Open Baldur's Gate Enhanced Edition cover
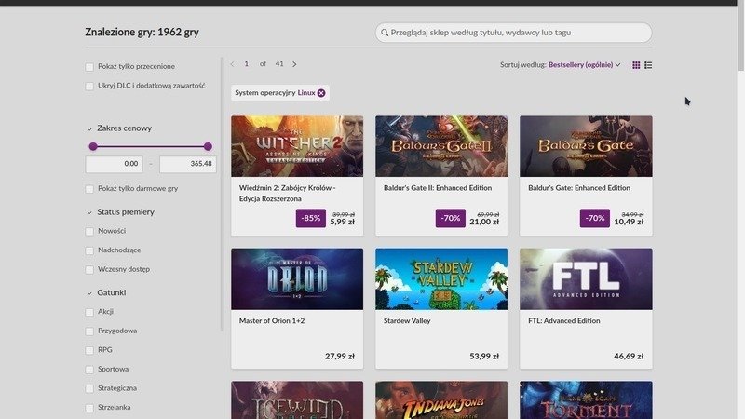Image resolution: width=745 pixels, height=419 pixels. (x=586, y=146)
